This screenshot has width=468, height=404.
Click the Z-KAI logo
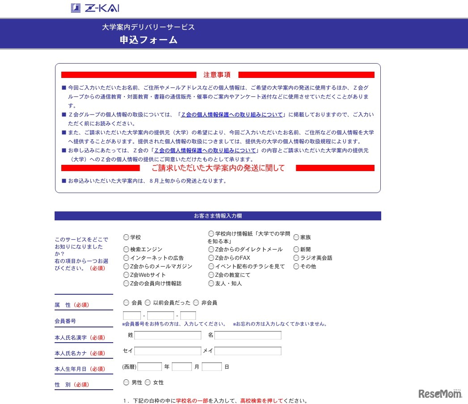pos(95,8)
